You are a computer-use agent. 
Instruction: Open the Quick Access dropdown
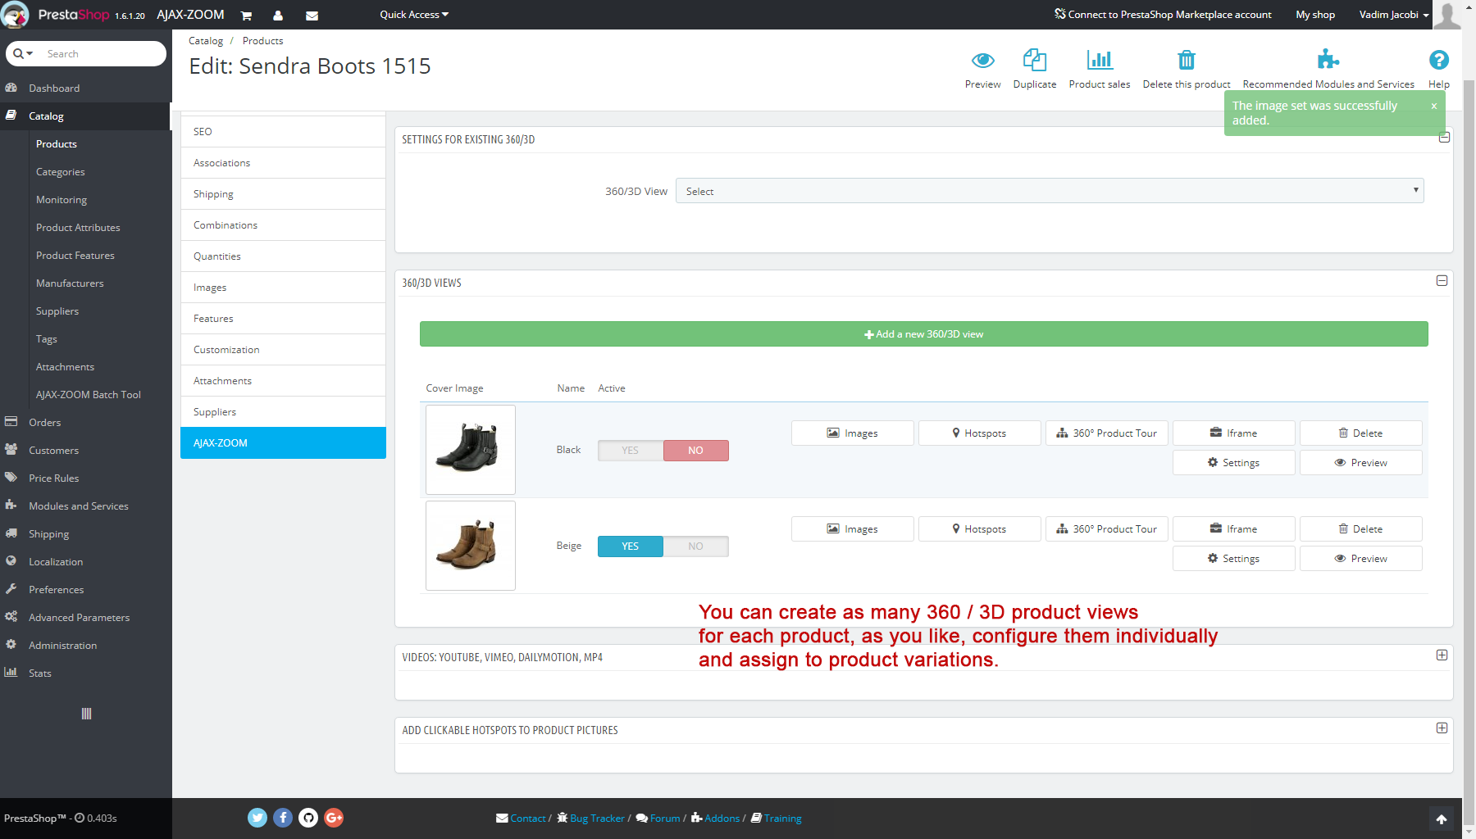pos(414,15)
